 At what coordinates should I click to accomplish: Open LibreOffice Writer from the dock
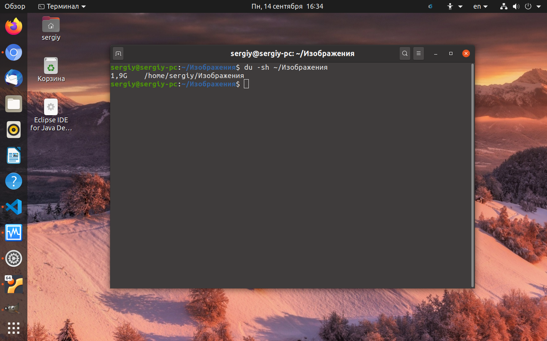[14, 155]
